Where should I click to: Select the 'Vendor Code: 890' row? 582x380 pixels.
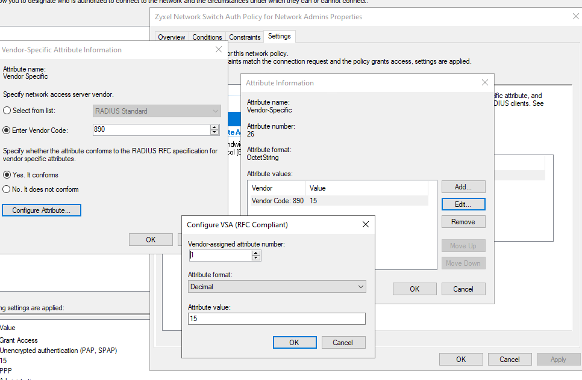pos(339,201)
